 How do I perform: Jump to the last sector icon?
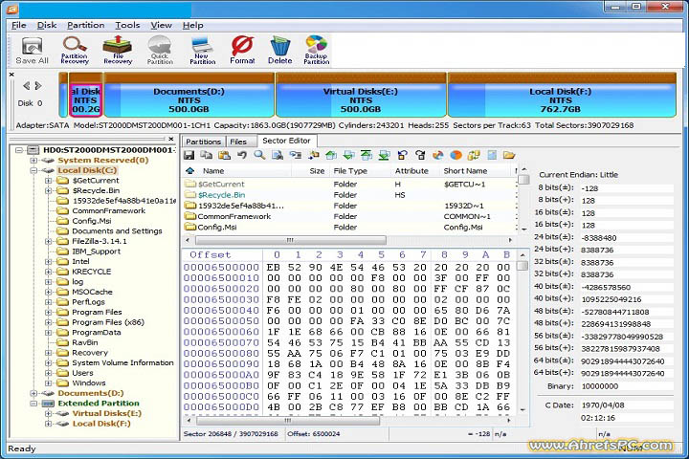tap(384, 155)
